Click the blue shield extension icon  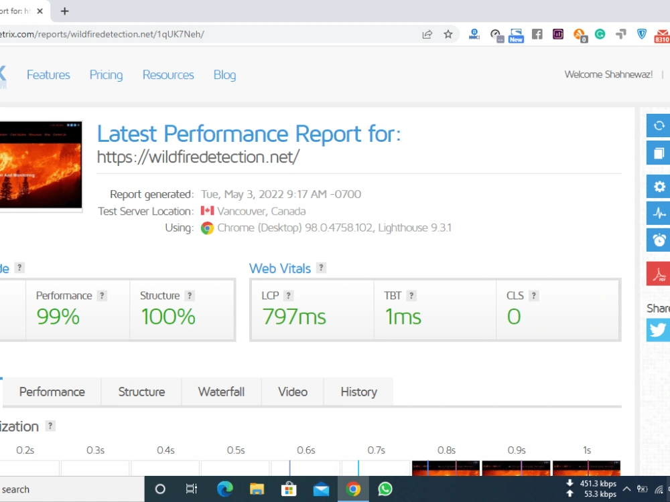point(642,34)
